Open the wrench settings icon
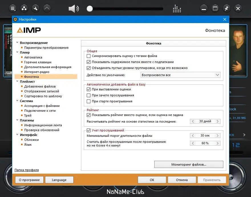The image size is (251, 197). click(x=36, y=9)
